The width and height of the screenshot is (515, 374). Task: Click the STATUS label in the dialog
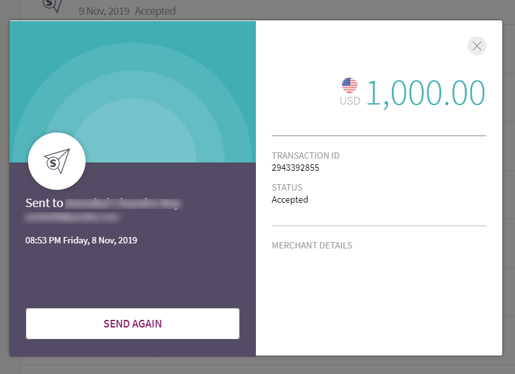(x=287, y=187)
